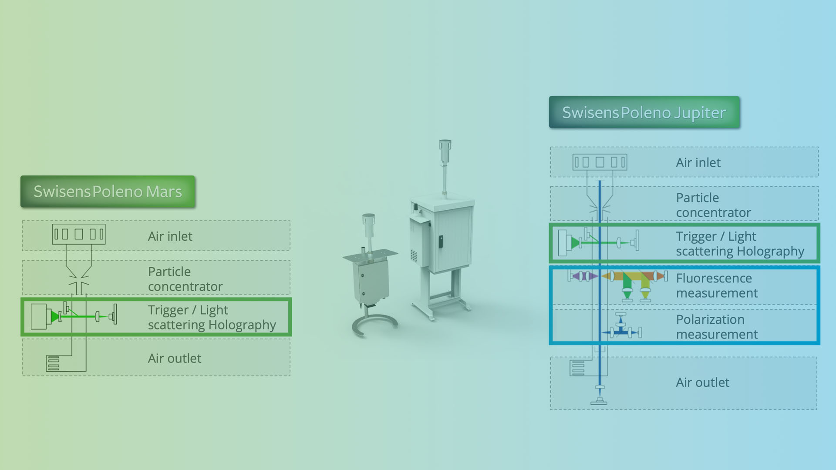Toggle the Trigger Light scattering Holography section Mars
This screenshot has width=836, height=470.
[x=157, y=317]
